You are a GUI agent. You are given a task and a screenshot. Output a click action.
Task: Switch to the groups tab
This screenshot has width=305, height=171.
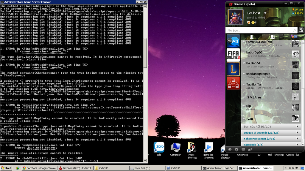(272, 37)
